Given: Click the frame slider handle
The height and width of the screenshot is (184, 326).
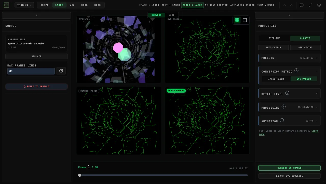Looking at the screenshot, I should coord(80,175).
